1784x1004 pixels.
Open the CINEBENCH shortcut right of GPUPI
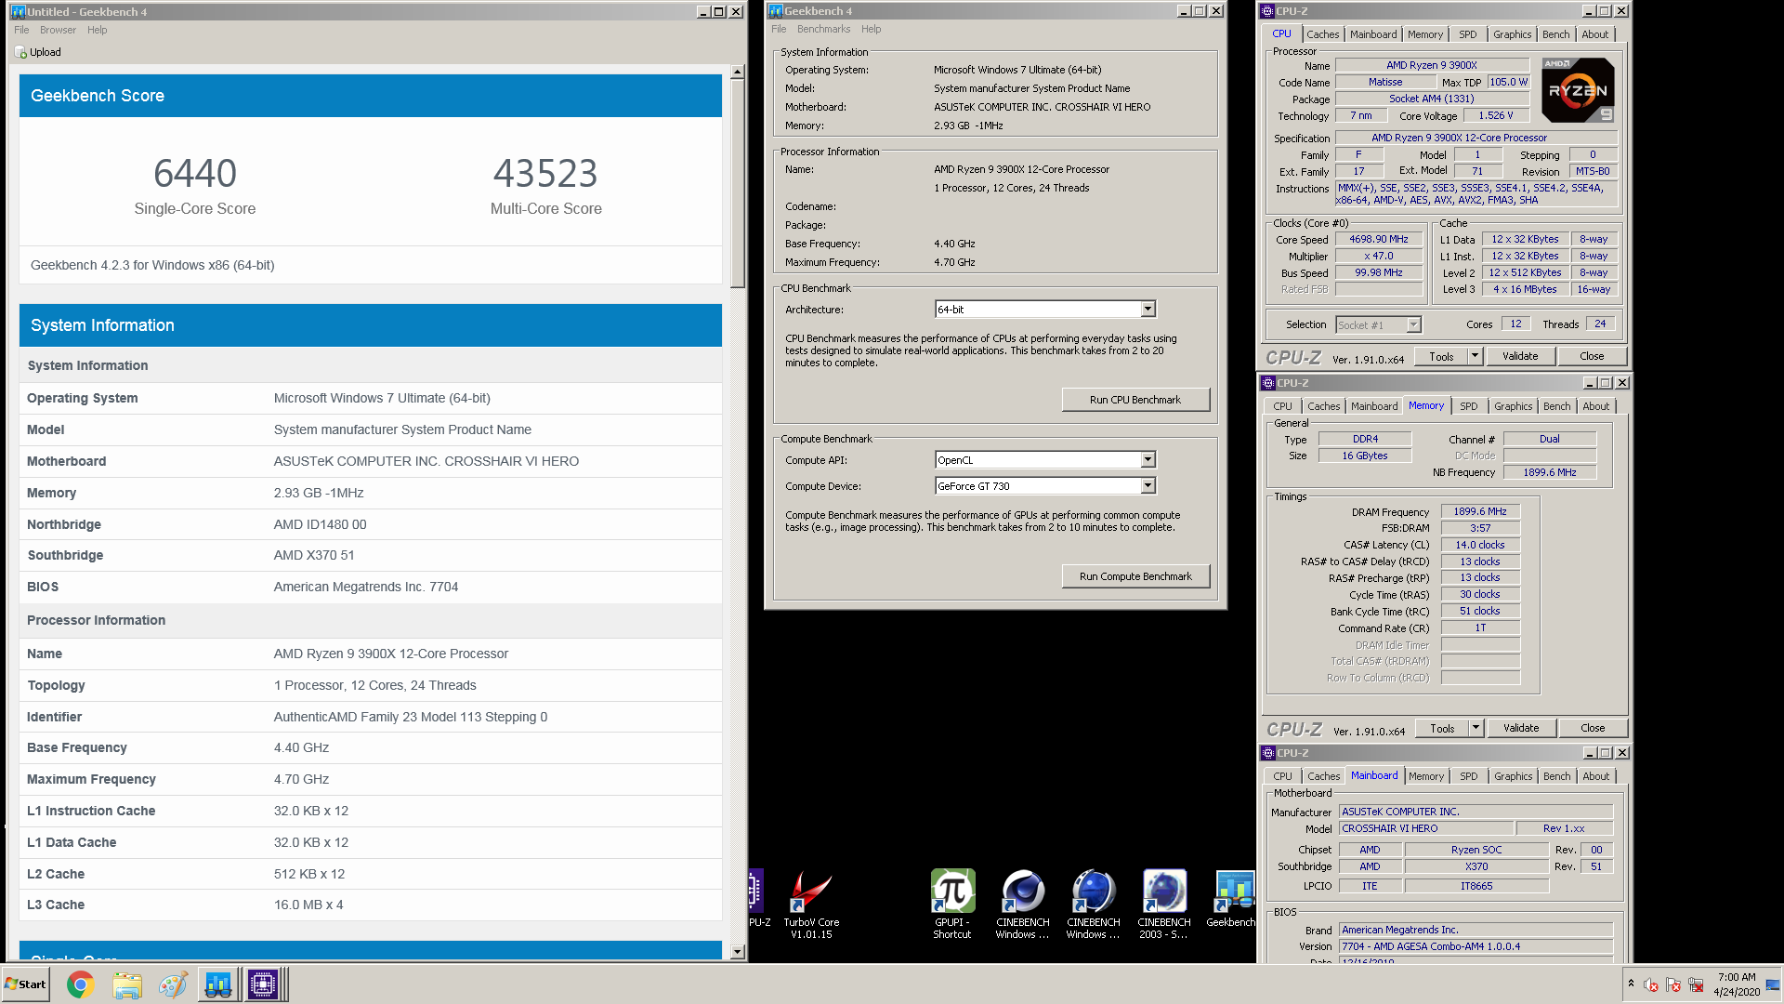(1023, 904)
